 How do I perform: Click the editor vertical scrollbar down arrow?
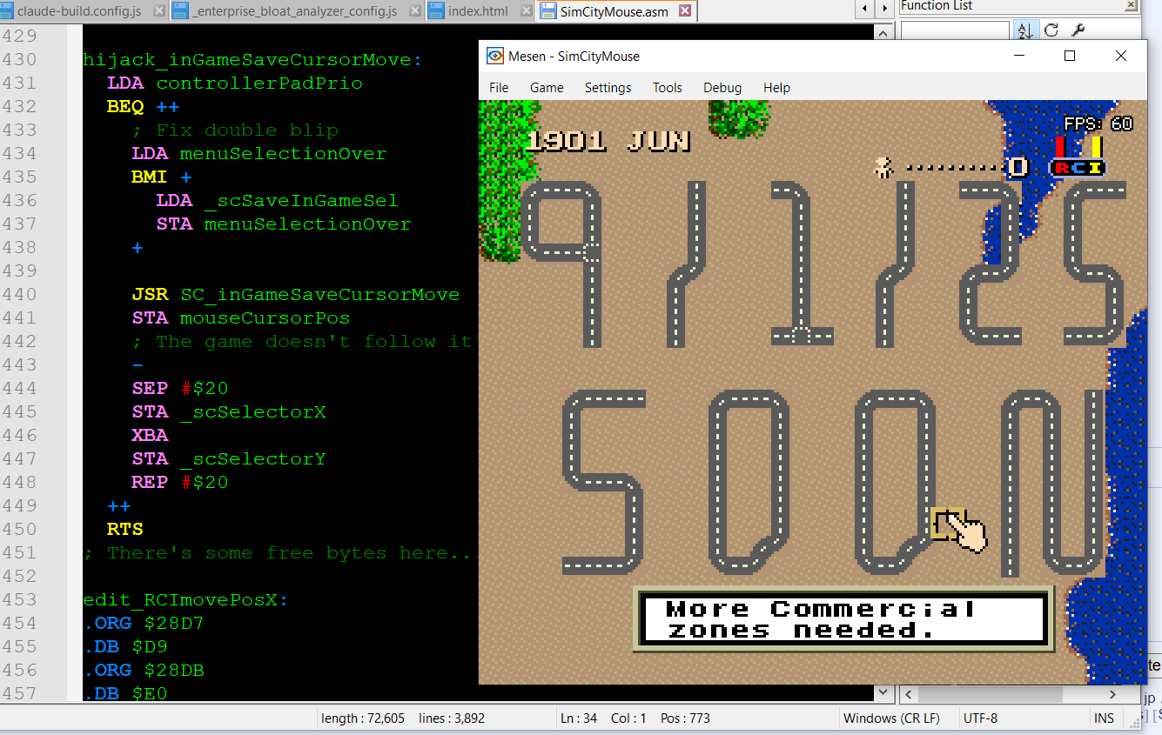point(885,693)
